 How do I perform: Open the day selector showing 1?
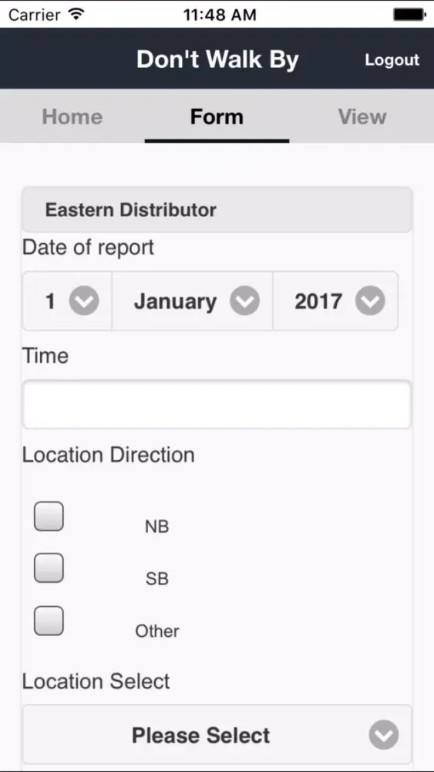tap(67, 301)
